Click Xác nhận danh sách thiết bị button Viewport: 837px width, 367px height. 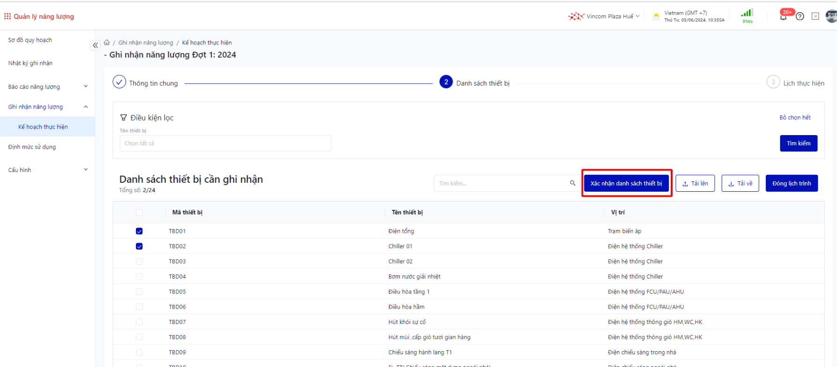(626, 183)
